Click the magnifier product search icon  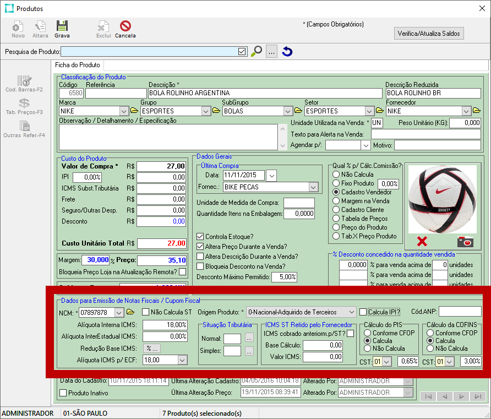[257, 52]
